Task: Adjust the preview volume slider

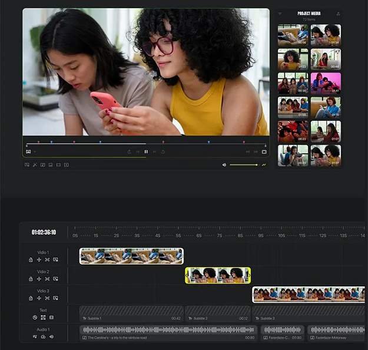Action: tap(243, 165)
